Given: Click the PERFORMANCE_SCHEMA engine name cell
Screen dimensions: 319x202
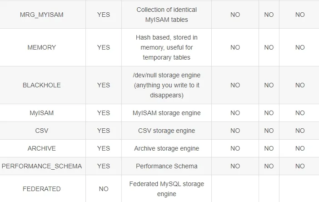Looking at the screenshot, I should [x=42, y=166].
